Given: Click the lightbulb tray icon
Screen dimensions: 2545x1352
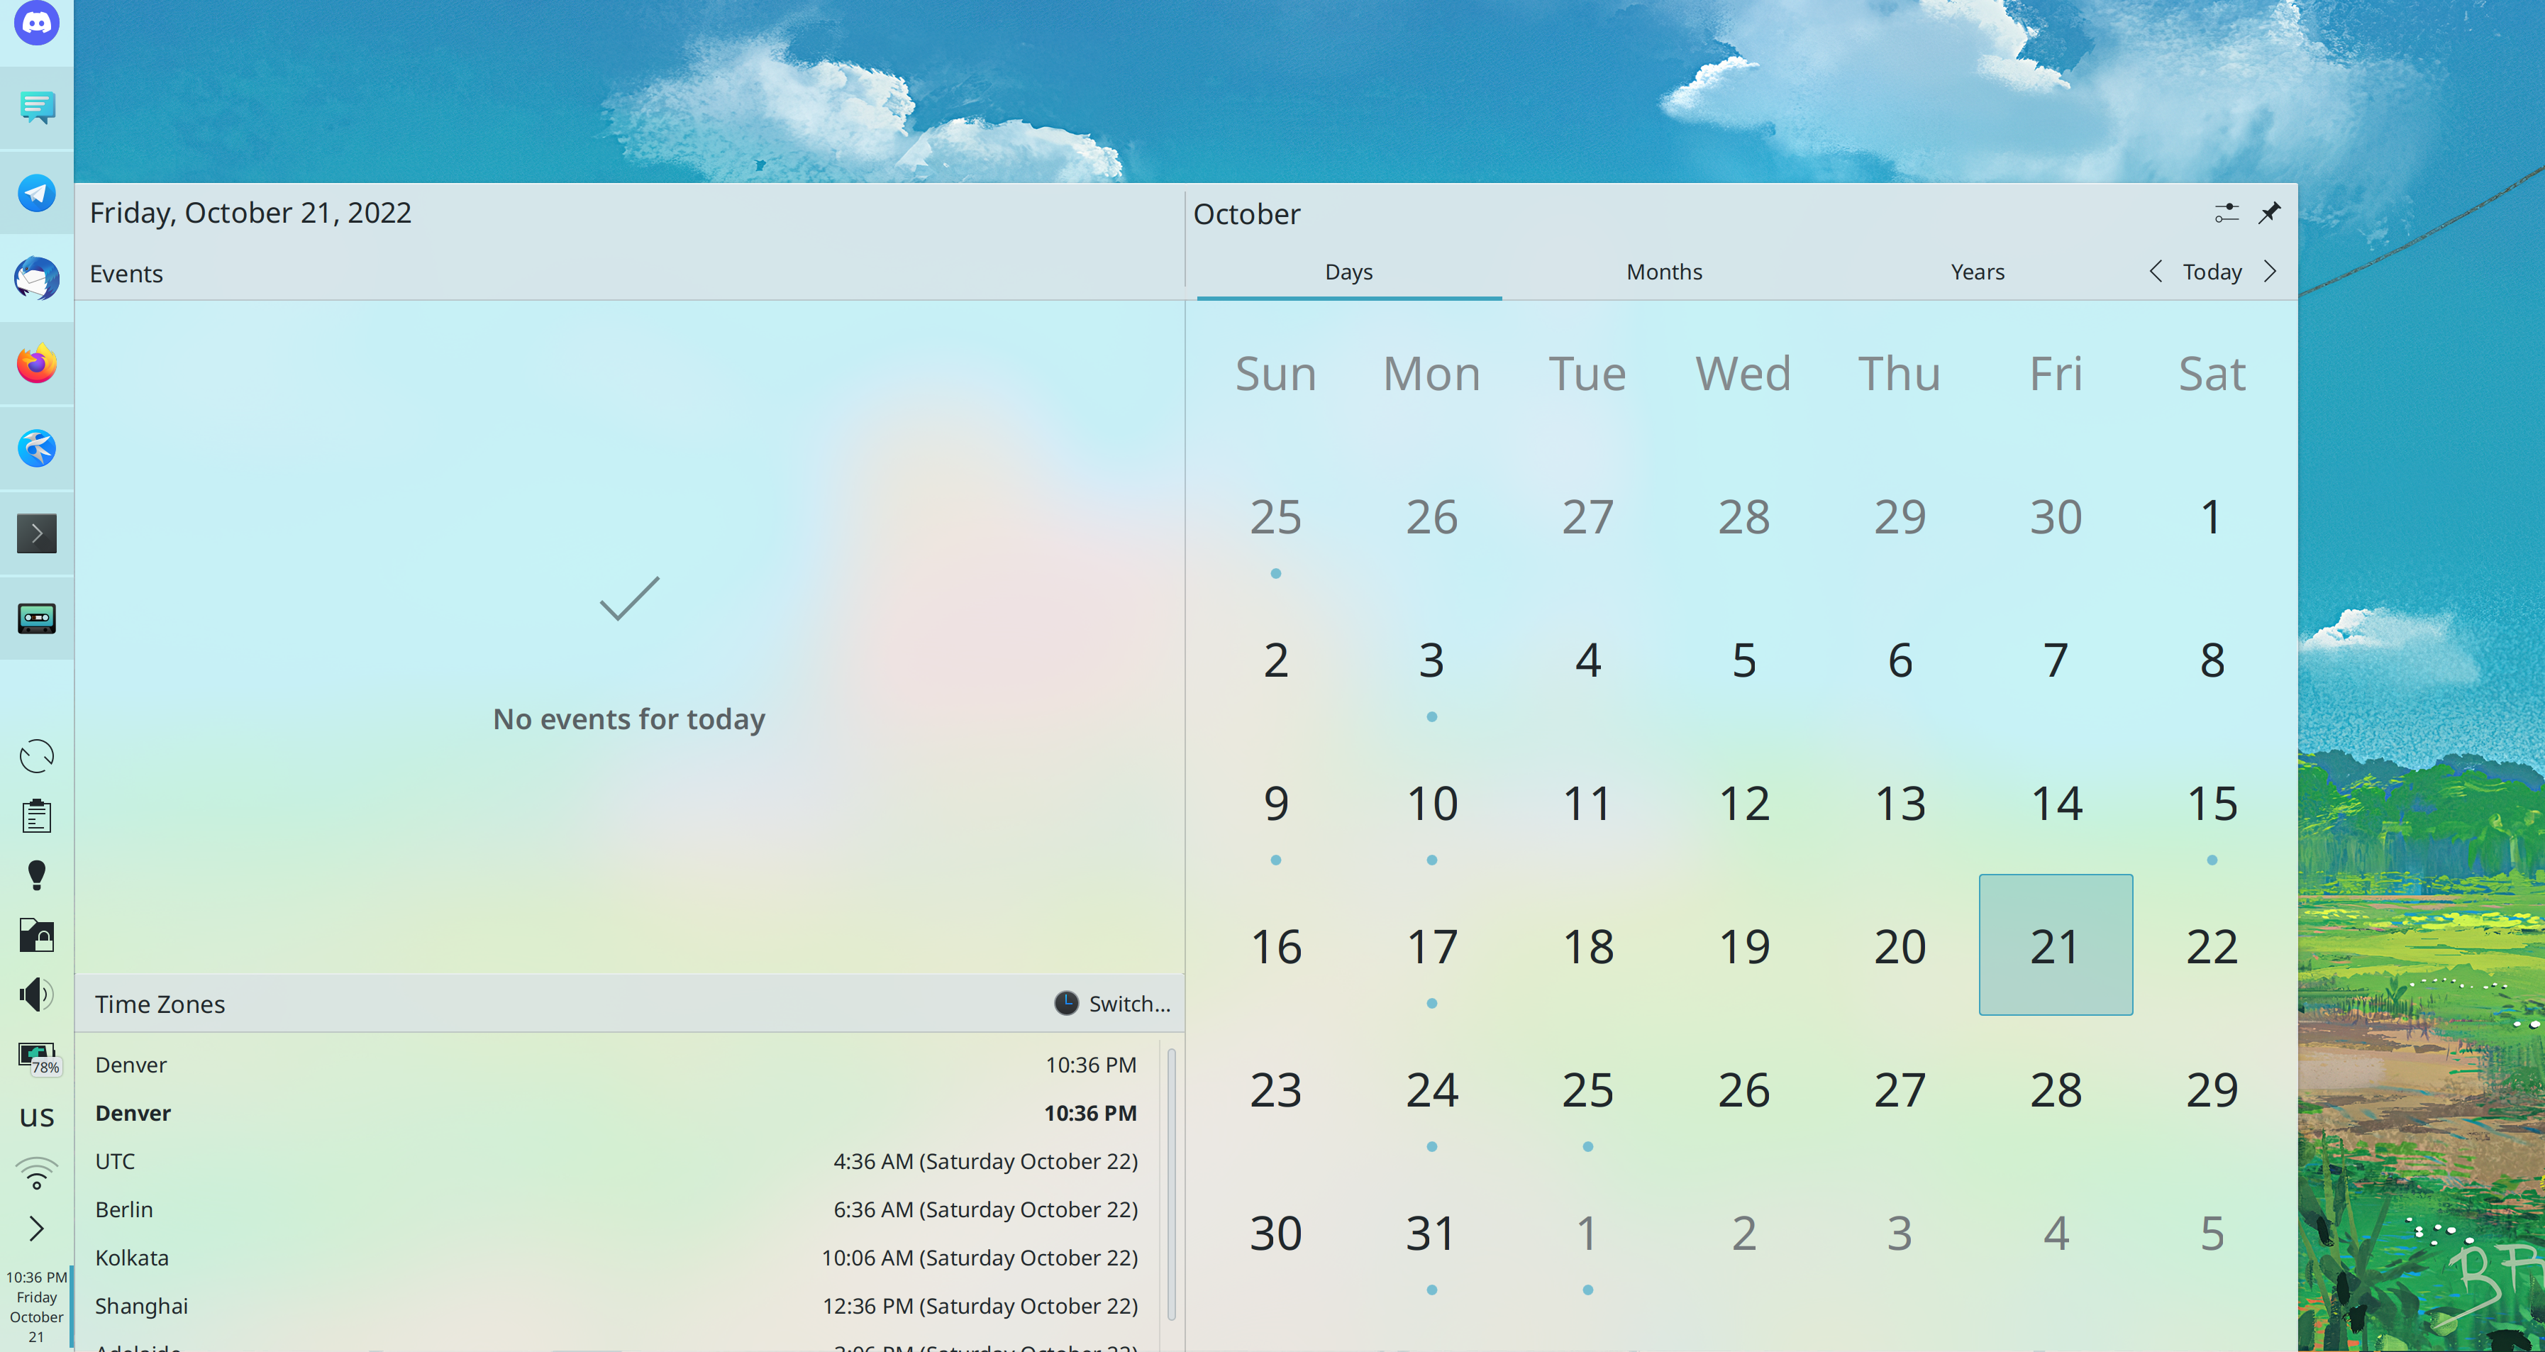Looking at the screenshot, I should (37, 875).
